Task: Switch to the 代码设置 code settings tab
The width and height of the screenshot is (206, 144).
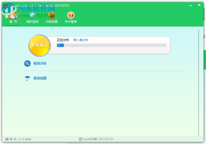Action: [52, 18]
